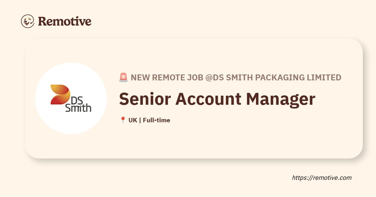This screenshot has width=376, height=197.
Task: Click the Senior Account Manager job title
Action: coord(217,99)
